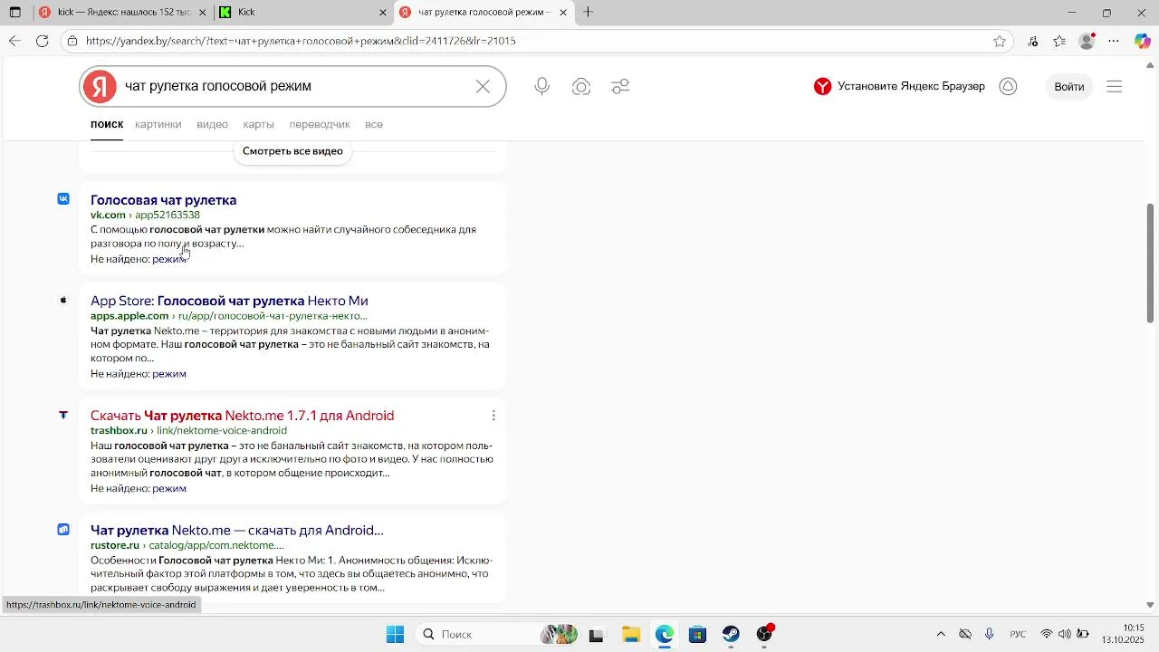The width and height of the screenshot is (1159, 652).
Task: Click the Trashbox favicon beside Скачать result
Action: (x=63, y=415)
